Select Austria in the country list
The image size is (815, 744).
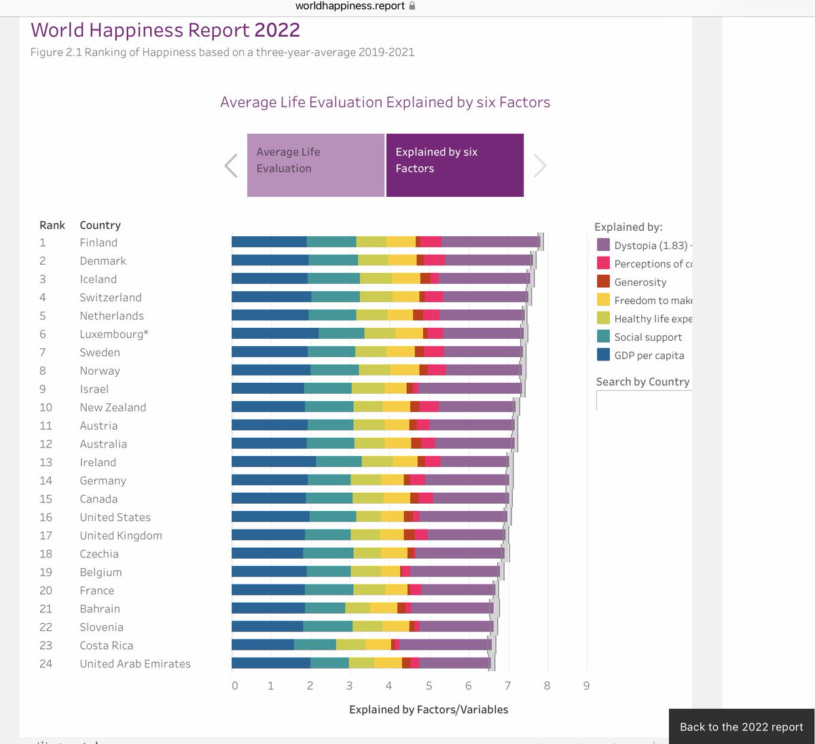point(98,426)
